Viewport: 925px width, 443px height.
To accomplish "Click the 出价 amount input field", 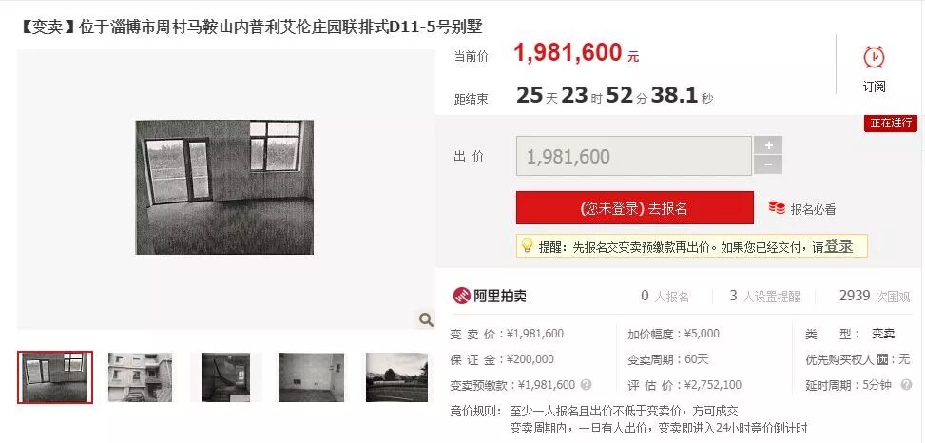I will click(634, 156).
